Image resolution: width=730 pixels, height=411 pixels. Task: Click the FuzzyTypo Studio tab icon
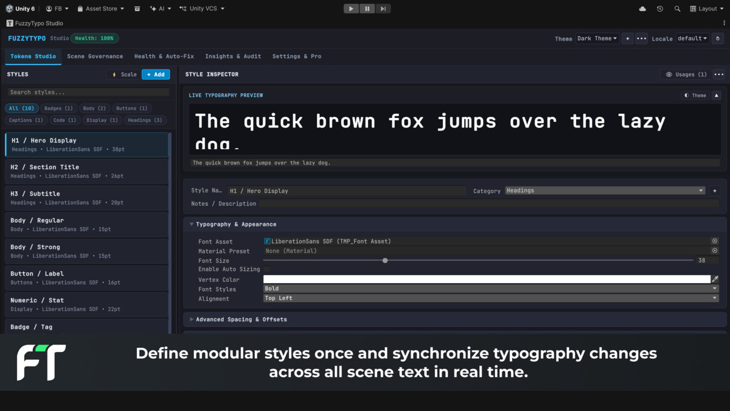10,23
